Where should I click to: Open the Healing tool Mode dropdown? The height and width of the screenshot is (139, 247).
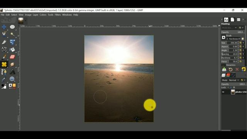tap(229, 28)
